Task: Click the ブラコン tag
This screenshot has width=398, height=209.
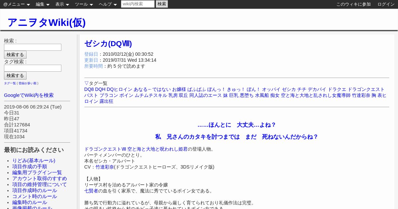Action: [x=109, y=95]
